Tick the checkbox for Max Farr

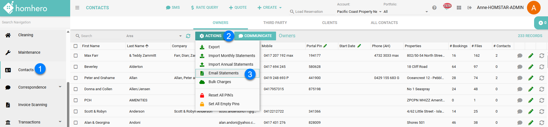(x=76, y=56)
